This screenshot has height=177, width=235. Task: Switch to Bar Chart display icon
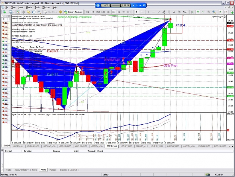point(193,12)
